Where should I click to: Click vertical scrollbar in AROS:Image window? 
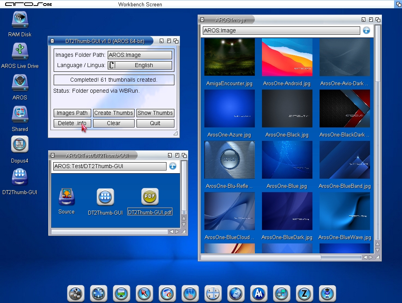378,133
